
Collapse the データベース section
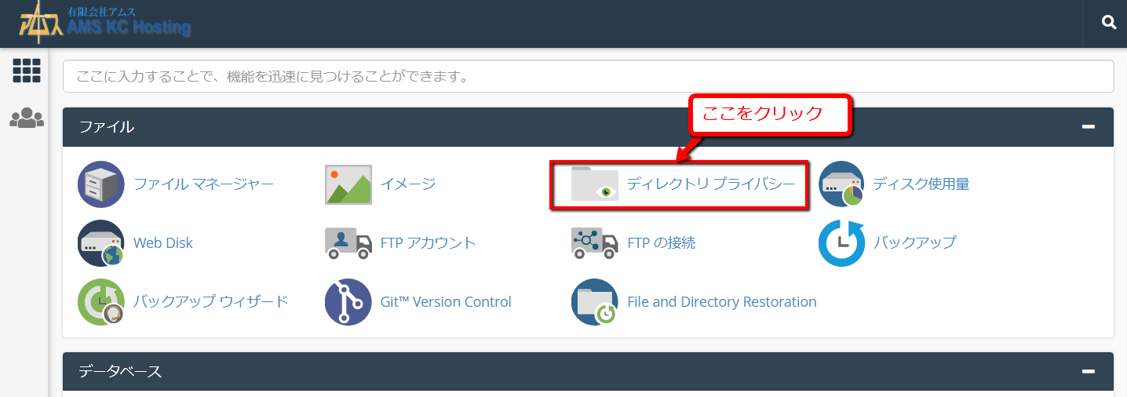(1088, 372)
